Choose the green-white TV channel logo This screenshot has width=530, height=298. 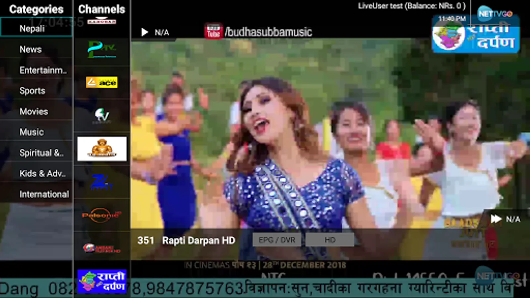coord(102,116)
